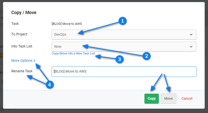Click the task name text beside Task label
This screenshot has height=113, width=208.
tap(67, 24)
